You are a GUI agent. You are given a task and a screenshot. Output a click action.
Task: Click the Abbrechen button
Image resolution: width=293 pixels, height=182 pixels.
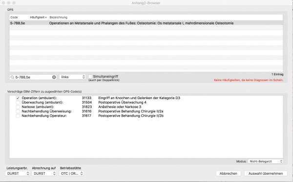(229, 173)
